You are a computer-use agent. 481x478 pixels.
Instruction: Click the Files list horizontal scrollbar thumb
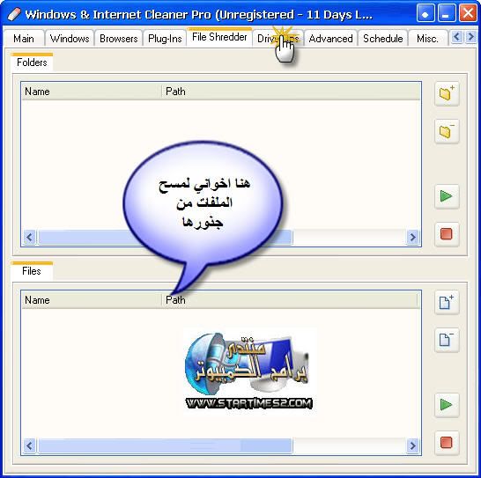pos(165,445)
